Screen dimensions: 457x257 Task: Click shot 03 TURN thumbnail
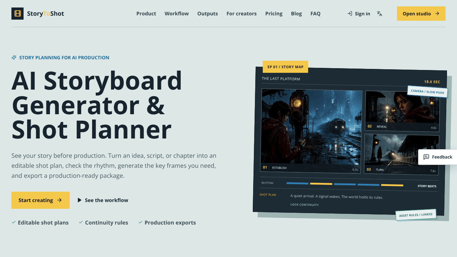point(401,154)
